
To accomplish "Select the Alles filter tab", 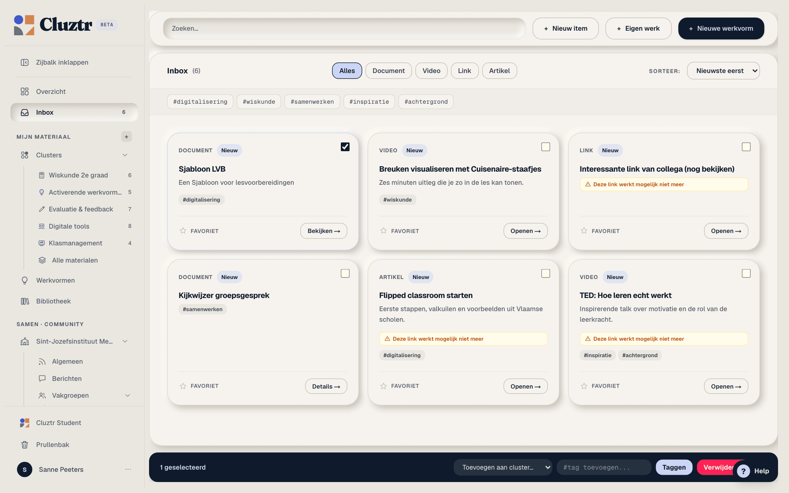I will point(347,71).
